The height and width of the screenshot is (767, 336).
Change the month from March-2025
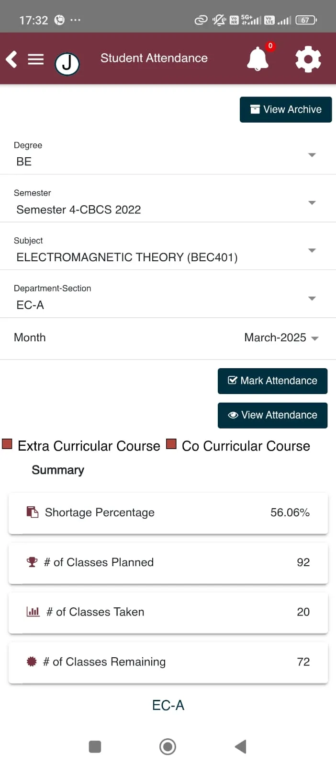pos(281,338)
